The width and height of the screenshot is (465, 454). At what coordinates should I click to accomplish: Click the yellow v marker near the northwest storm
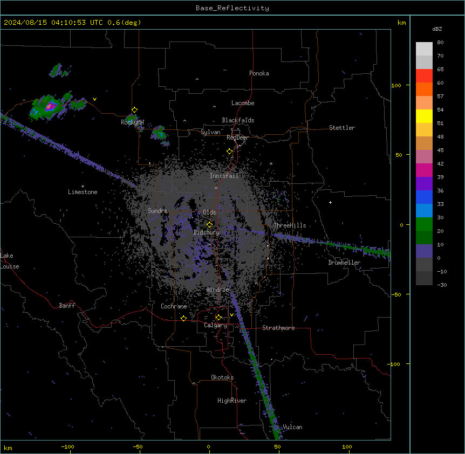coord(94,99)
